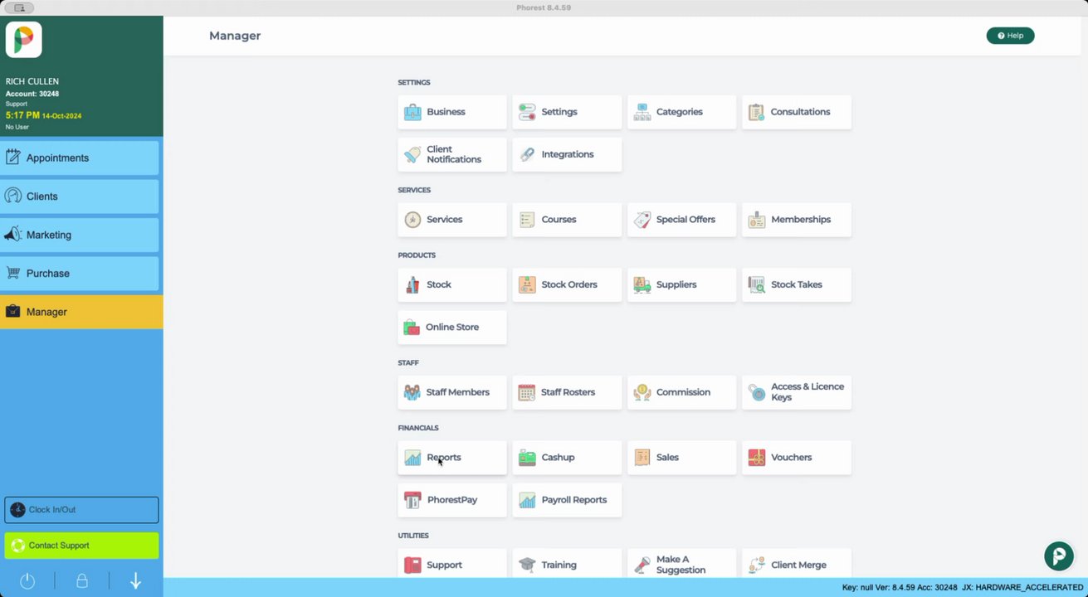Go to Appointments in the sidebar
1088x597 pixels.
coord(80,158)
